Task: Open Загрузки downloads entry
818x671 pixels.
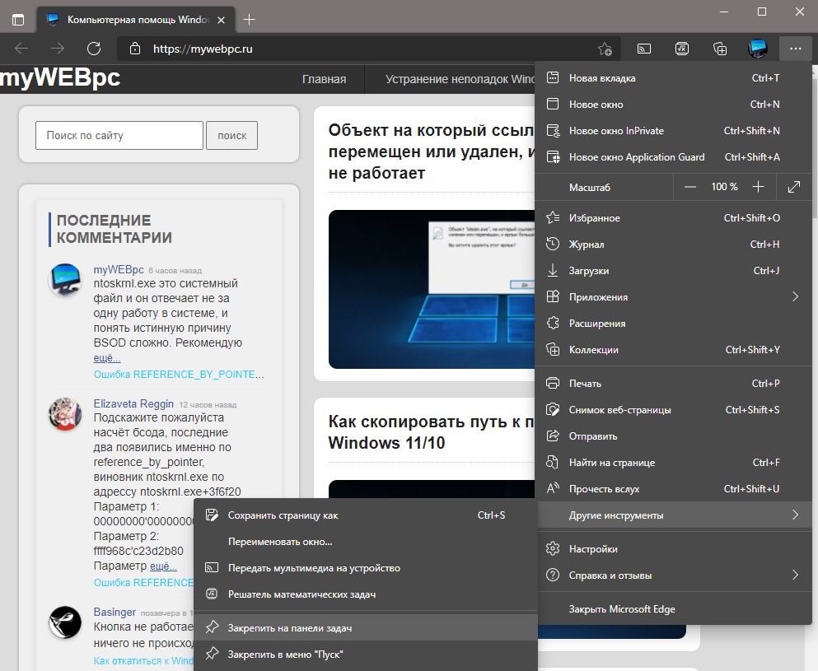Action: point(674,271)
